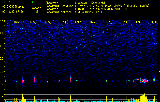Click the "Receiving Location" label
Image resolution: width=160 pixels, height=102 pixels.
[59, 6]
